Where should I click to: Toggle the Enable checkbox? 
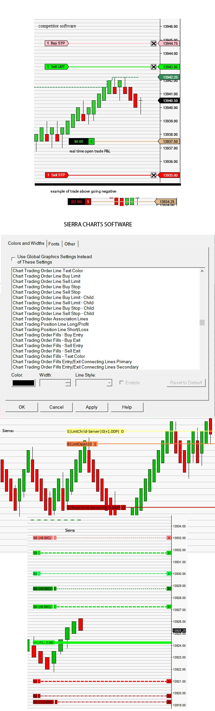122,383
